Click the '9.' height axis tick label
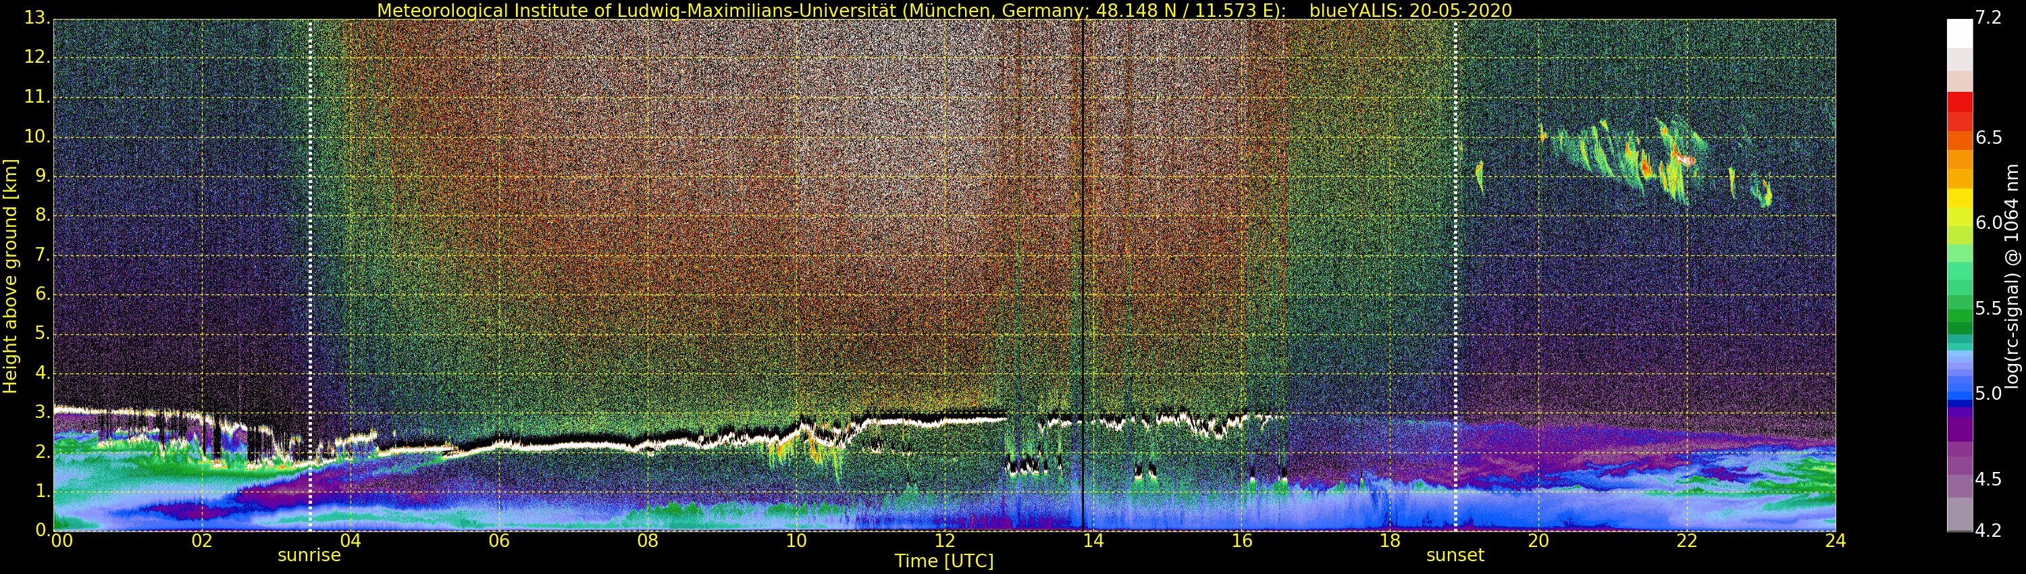The width and height of the screenshot is (2026, 574). [43, 176]
